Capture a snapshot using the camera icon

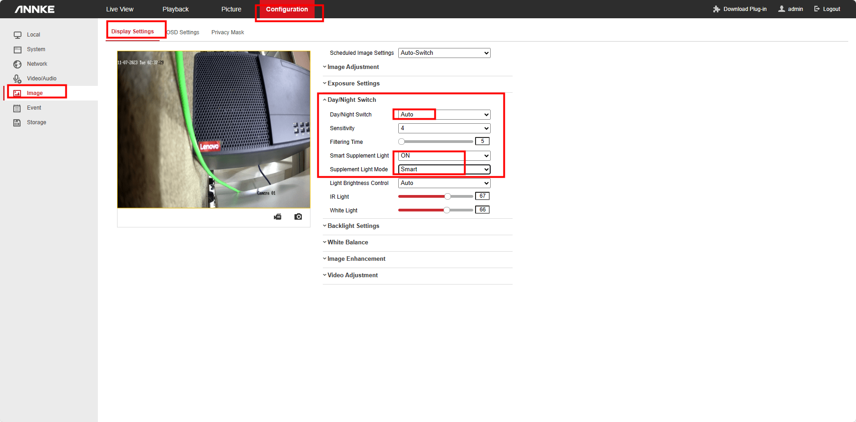298,216
